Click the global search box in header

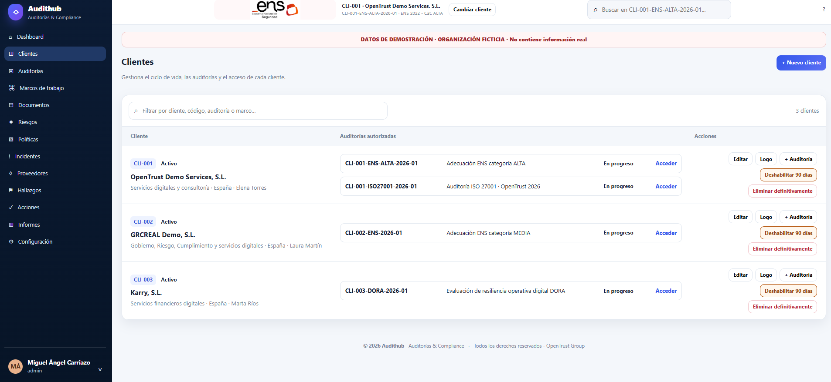pyautogui.click(x=659, y=10)
